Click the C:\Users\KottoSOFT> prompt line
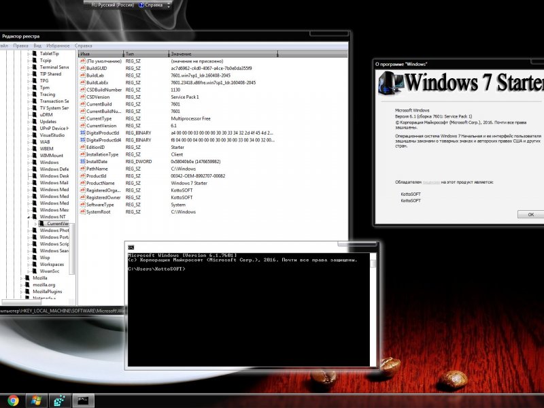The image size is (544, 408). point(156,269)
